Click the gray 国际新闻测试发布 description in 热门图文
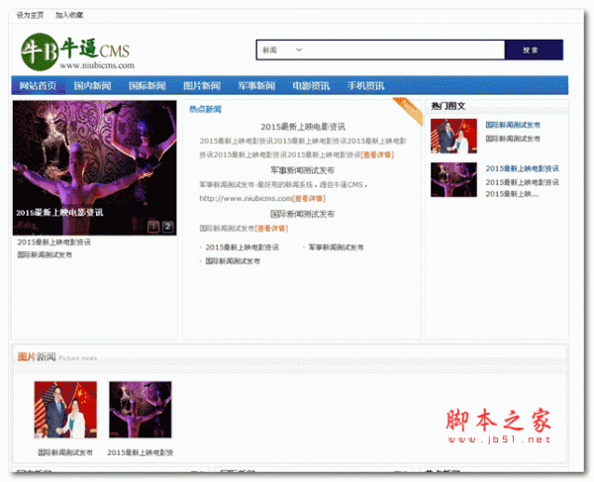The height and width of the screenshot is (482, 594). pyautogui.click(x=513, y=139)
